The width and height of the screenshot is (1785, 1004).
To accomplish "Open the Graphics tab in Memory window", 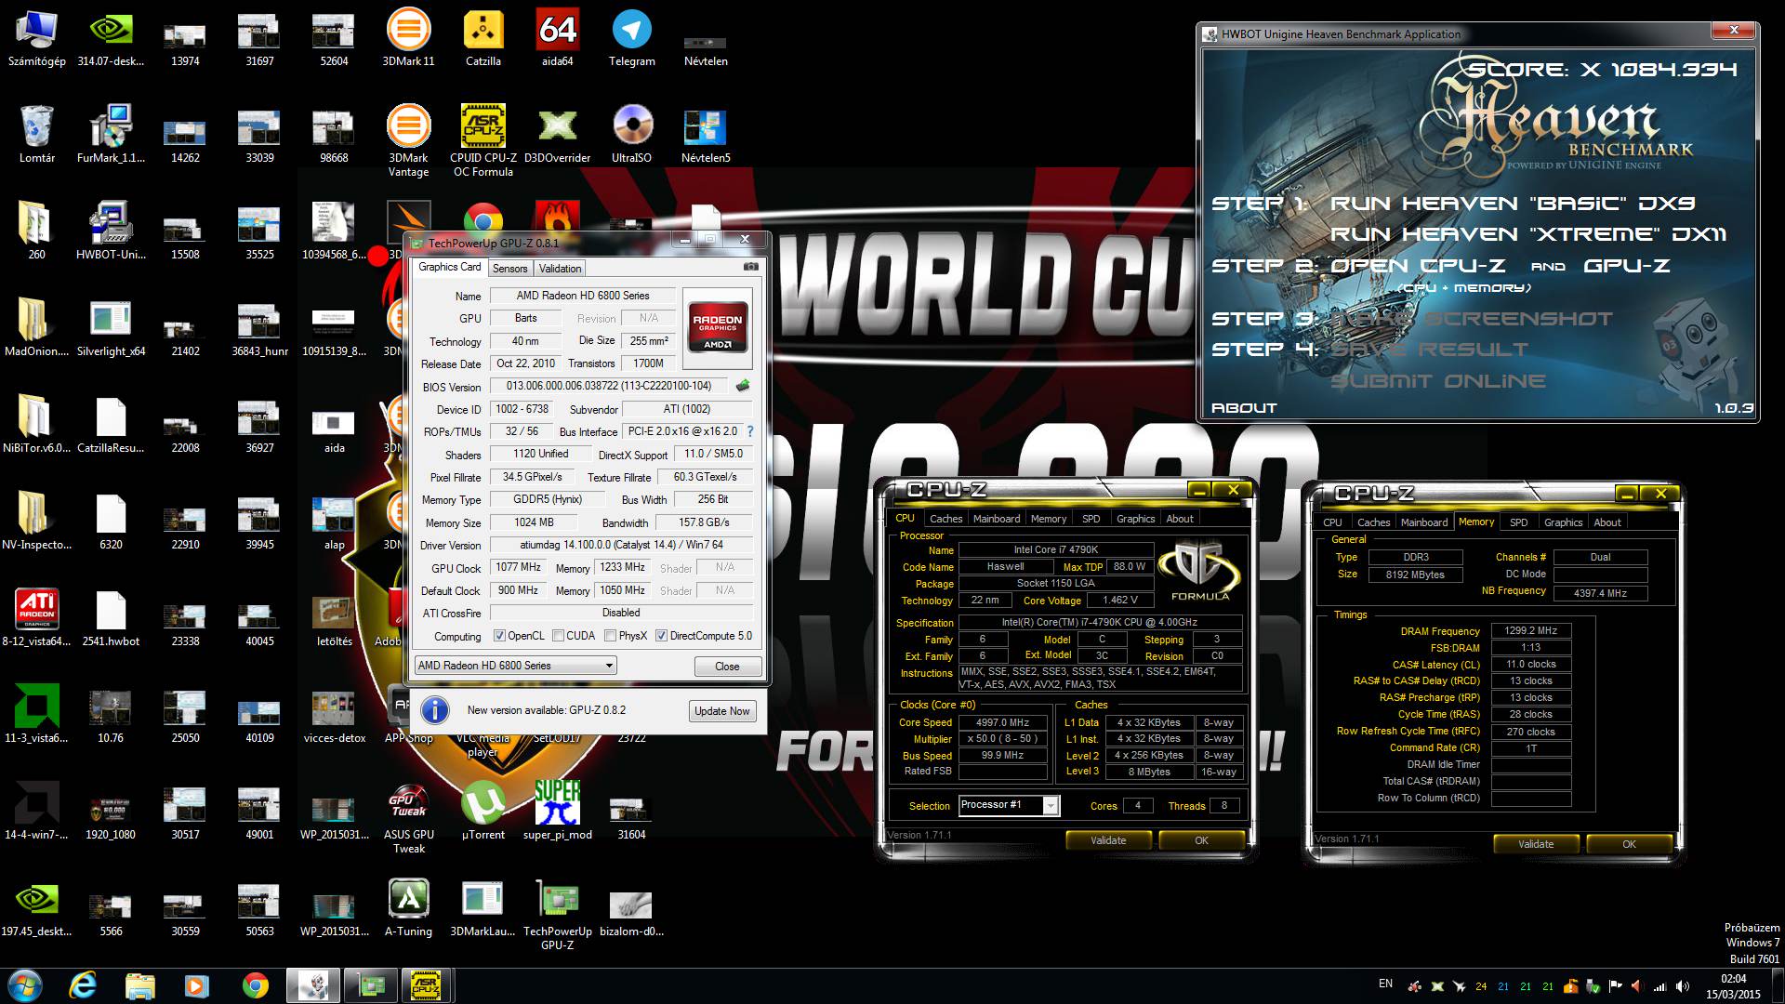I will 1563,522.
